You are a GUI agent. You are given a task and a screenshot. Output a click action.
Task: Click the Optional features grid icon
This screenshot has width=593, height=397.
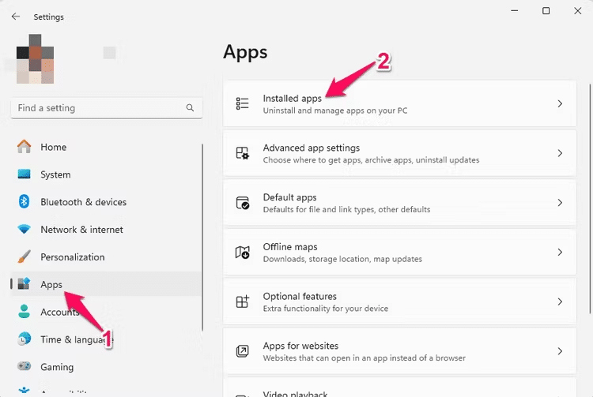tap(243, 301)
